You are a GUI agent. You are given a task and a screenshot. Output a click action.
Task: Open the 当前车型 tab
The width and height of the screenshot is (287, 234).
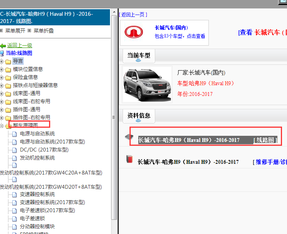click(139, 56)
